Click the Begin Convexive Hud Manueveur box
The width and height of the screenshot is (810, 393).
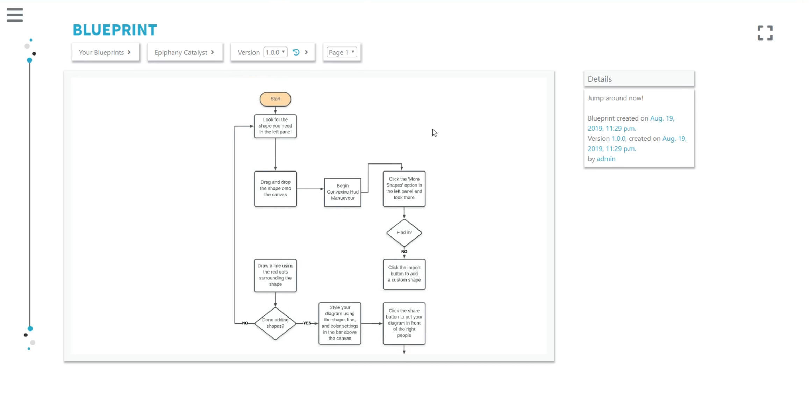tap(343, 192)
